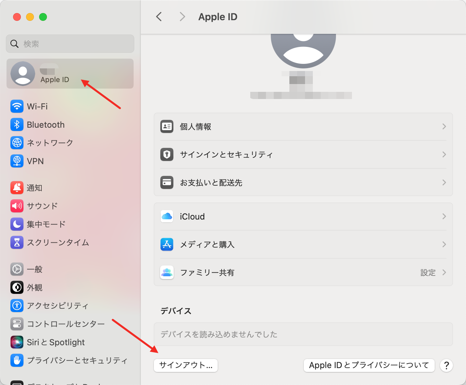Click the プライバシーとセキュリティ label text
The width and height of the screenshot is (466, 385).
(x=77, y=360)
